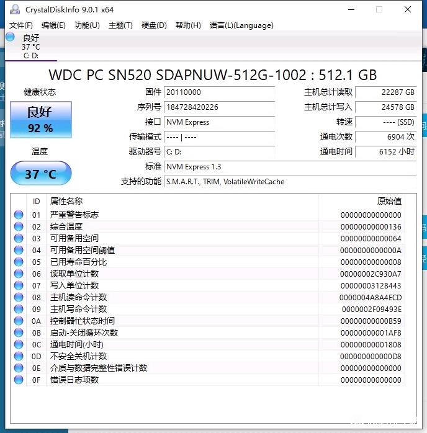Click total host reads value 22287 GB
Viewport: 427px width, 433px height.
tap(386, 92)
